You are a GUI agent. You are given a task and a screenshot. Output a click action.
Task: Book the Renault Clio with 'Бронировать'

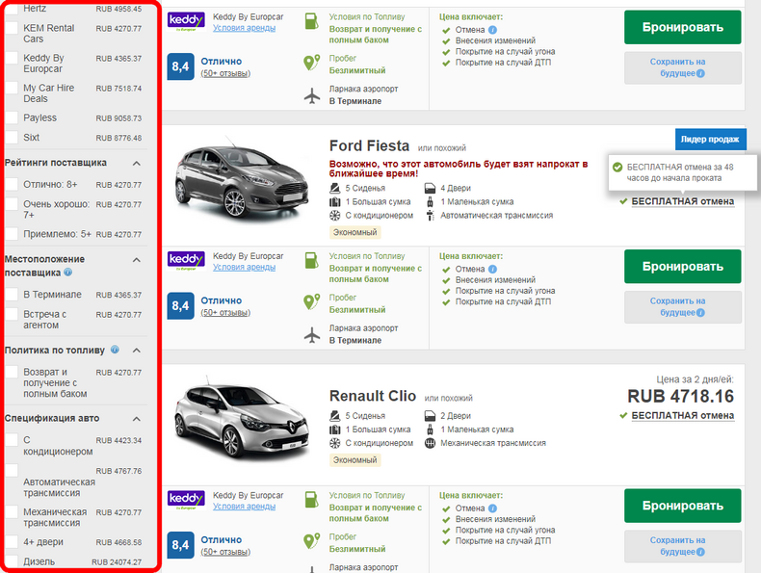click(682, 506)
